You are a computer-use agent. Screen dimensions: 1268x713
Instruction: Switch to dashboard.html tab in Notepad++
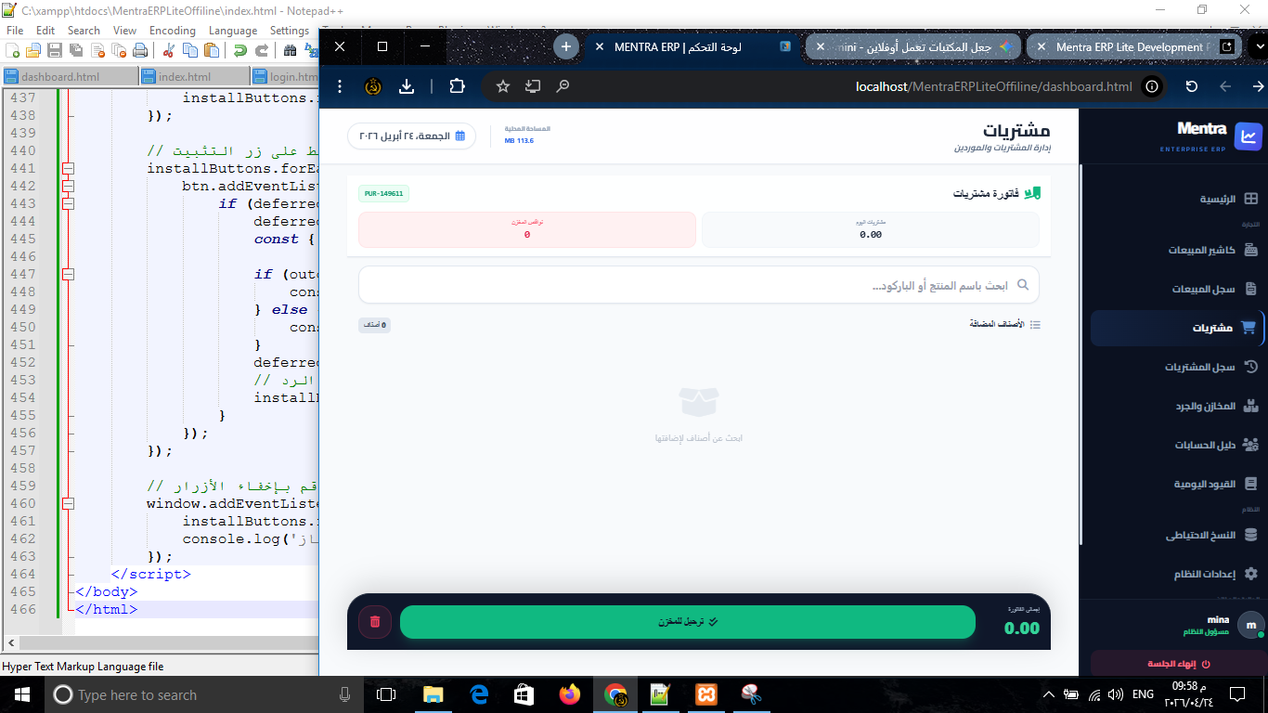pos(70,77)
